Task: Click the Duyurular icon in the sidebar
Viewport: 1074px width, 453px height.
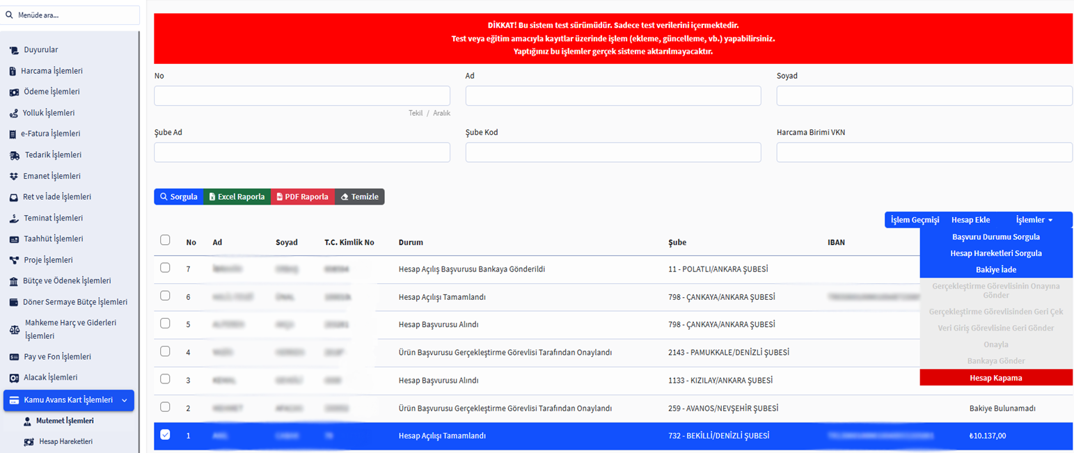Action: 14,50
